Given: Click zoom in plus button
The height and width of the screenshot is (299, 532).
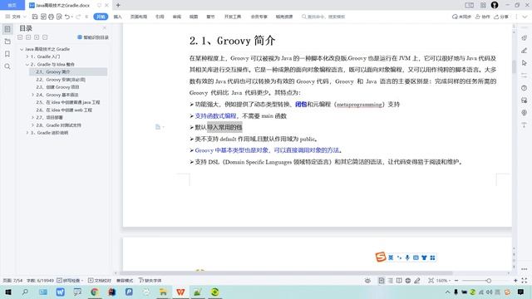Looking at the screenshot, I should pyautogui.click(x=515, y=281).
